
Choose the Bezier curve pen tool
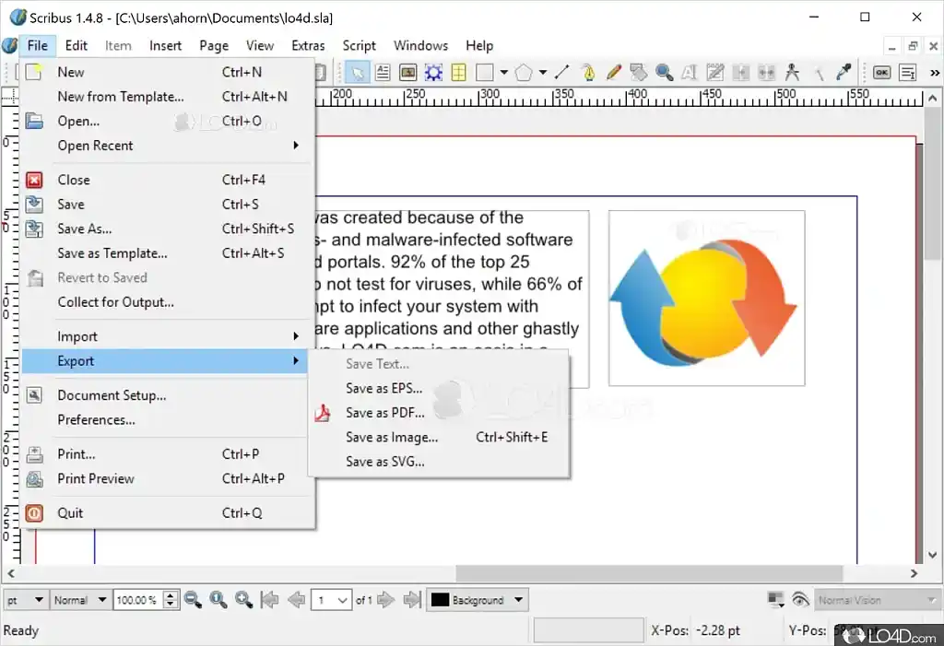(588, 73)
